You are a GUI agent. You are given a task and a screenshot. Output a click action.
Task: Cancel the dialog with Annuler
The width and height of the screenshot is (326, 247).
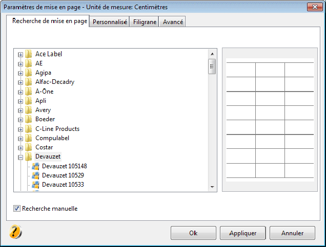tap(292, 233)
